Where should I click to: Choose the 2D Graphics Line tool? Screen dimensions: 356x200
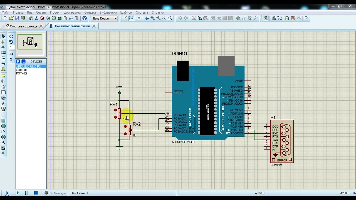3,115
